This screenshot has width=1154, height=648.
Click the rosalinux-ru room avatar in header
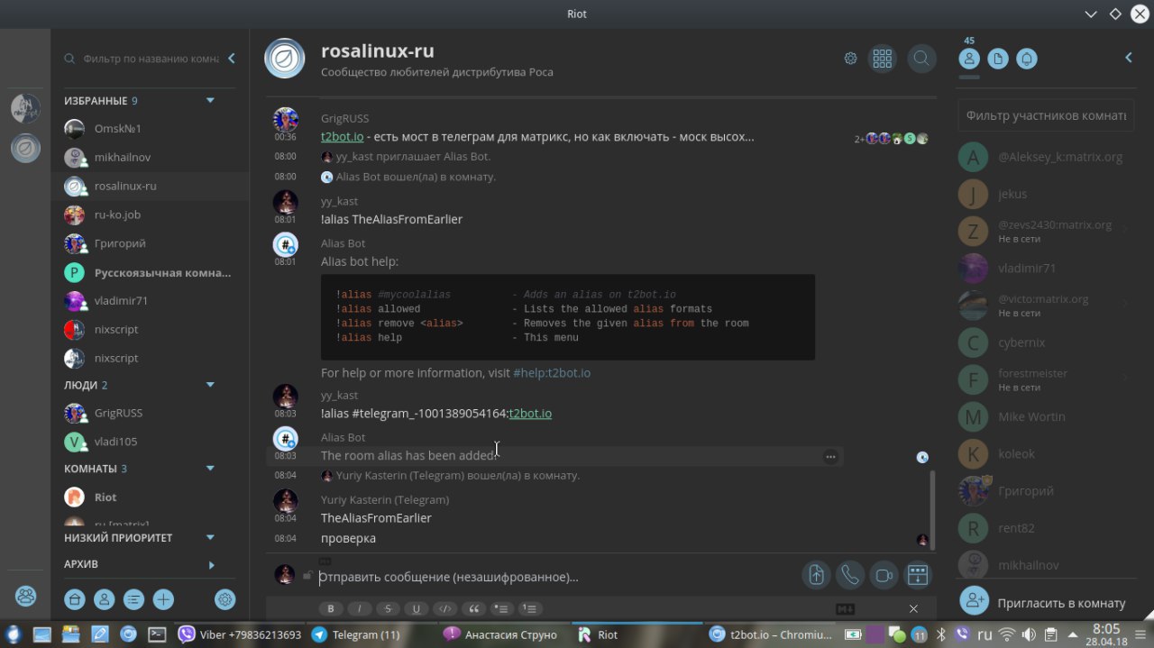285,59
